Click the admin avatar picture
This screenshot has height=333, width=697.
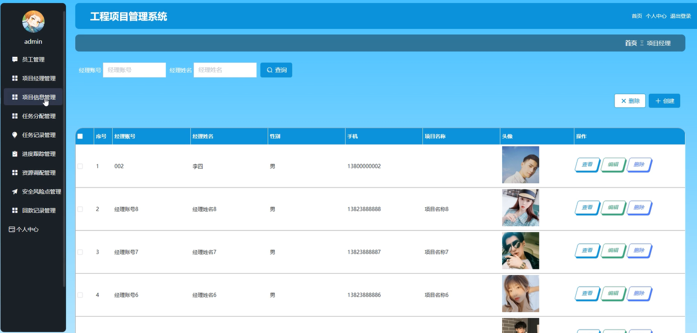33,21
